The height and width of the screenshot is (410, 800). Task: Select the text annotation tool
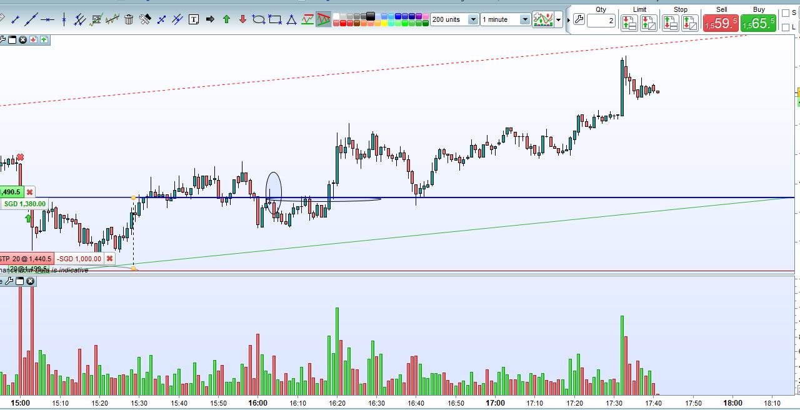point(194,19)
